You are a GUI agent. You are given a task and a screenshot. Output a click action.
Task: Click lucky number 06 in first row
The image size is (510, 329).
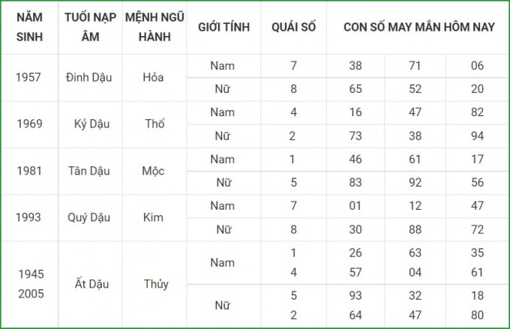477,66
